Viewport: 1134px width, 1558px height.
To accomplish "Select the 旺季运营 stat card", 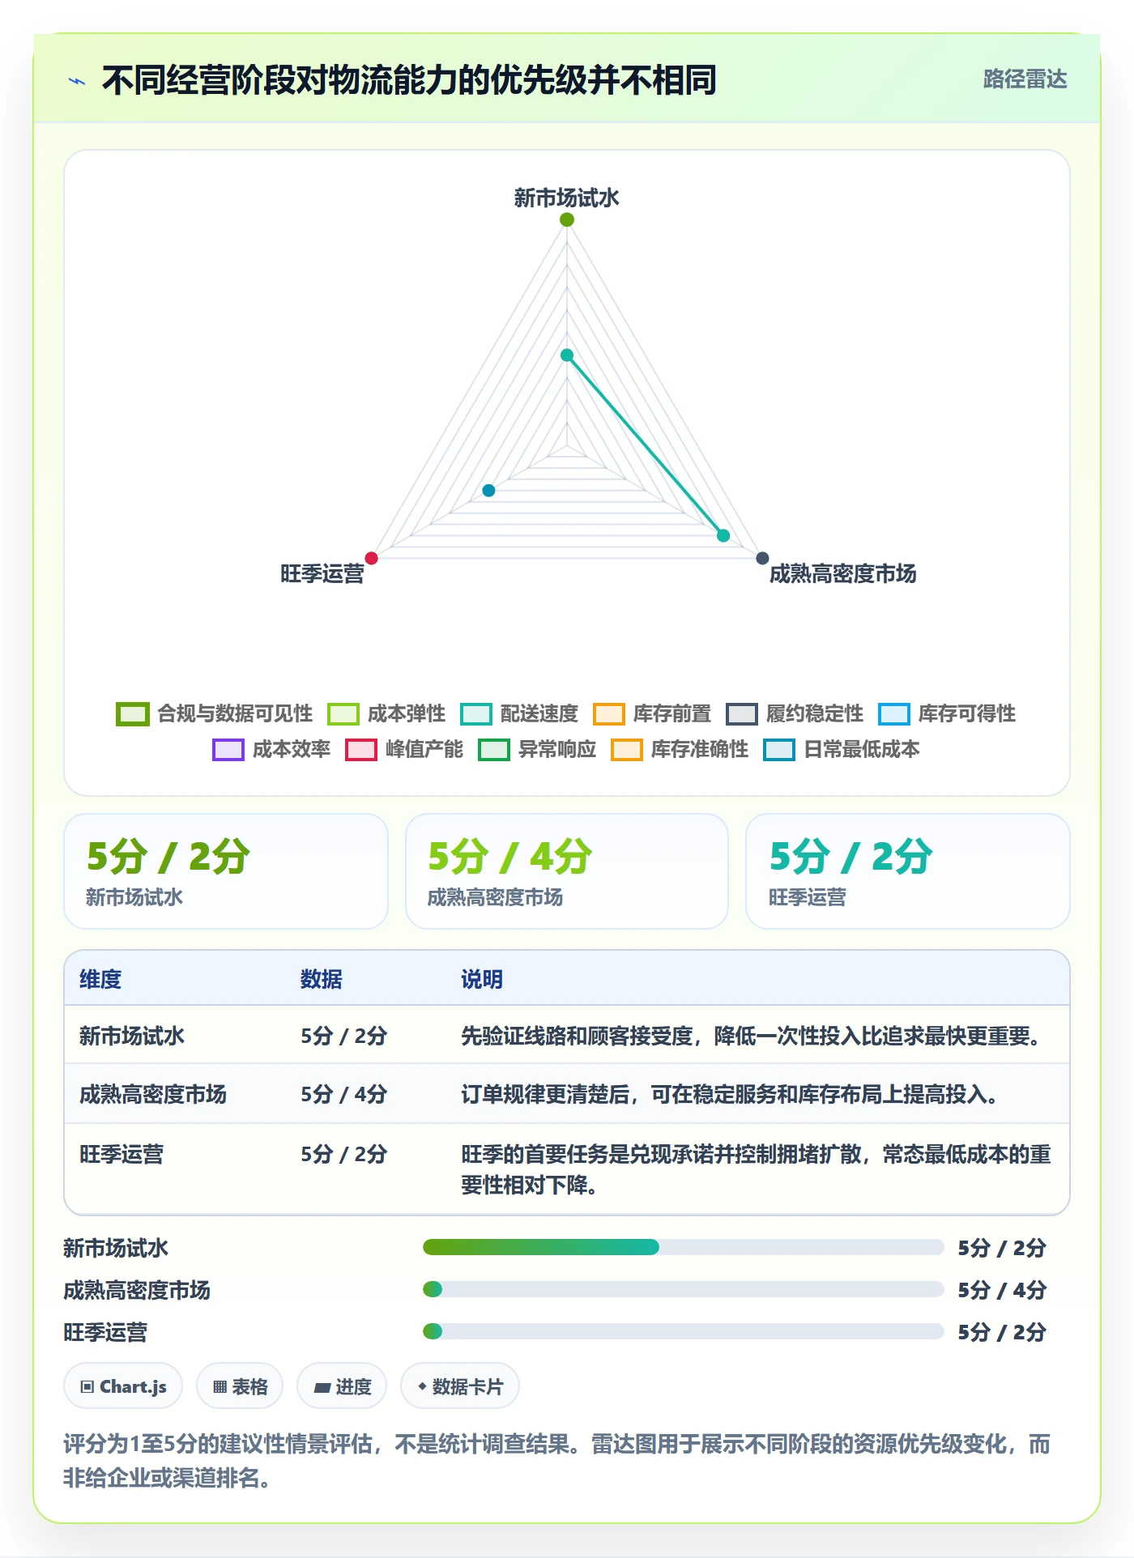I will (908, 871).
